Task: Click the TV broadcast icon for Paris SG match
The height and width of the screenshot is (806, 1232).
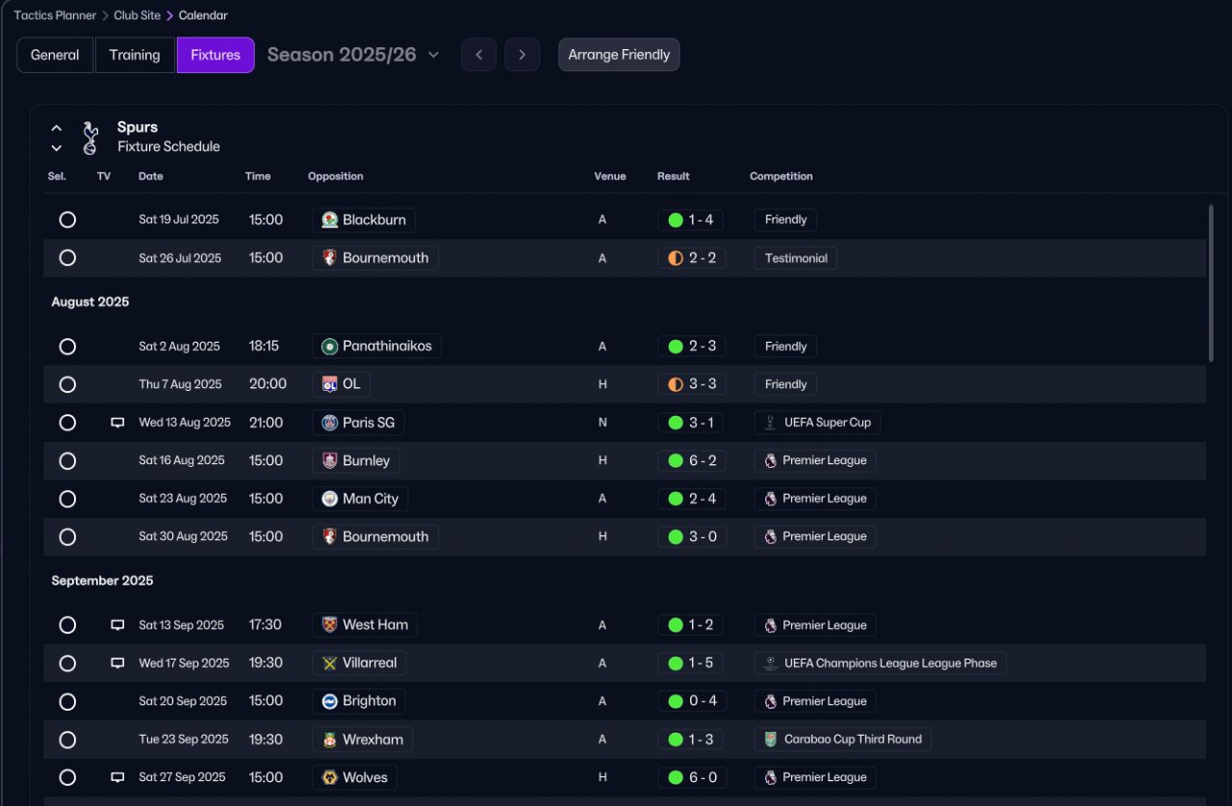Action: 117,423
